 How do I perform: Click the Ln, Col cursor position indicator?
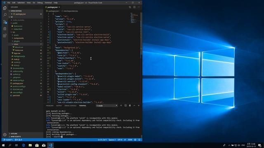click(102, 140)
